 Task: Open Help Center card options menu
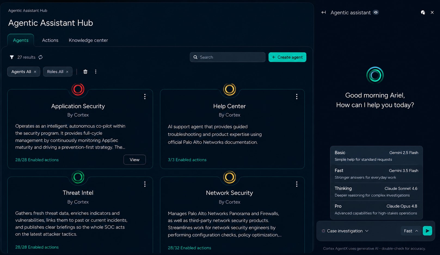point(297,97)
